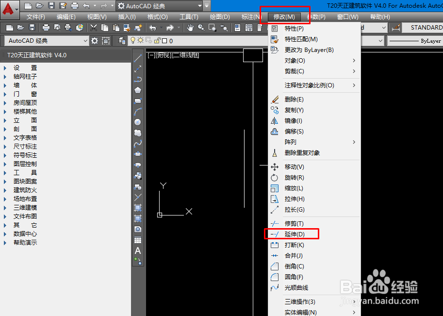Screen dimensions: 443x316
Task: Click the layer color white swatch
Action: 164,41
